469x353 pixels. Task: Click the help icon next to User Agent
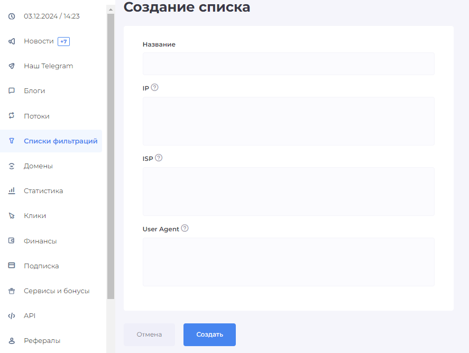pyautogui.click(x=185, y=228)
